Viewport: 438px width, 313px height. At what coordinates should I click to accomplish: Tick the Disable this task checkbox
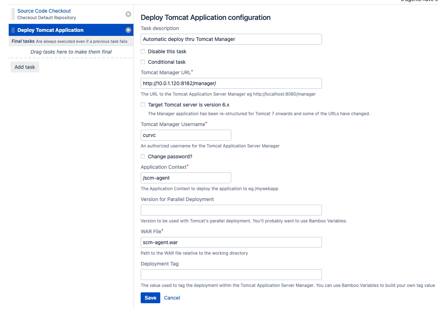[143, 51]
